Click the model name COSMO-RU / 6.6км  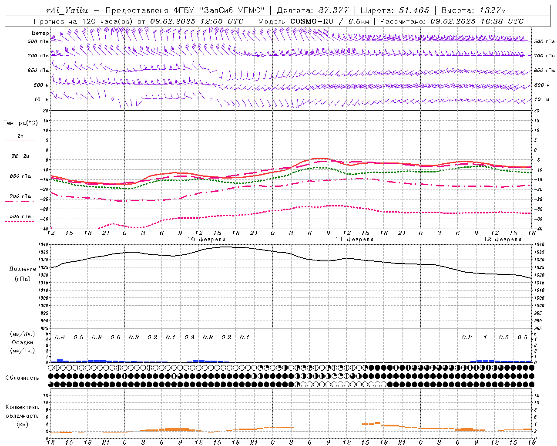click(329, 21)
